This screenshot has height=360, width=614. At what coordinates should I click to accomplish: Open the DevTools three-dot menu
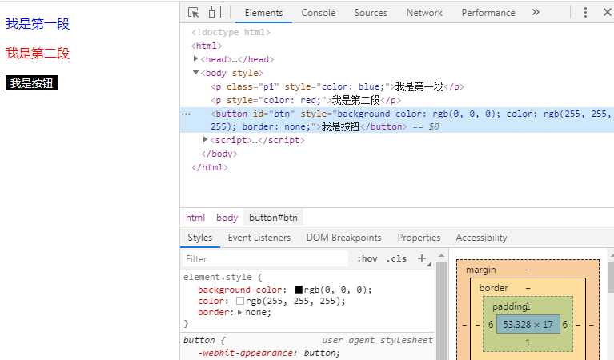585,13
